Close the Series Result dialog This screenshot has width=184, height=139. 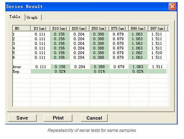[x=172, y=6]
